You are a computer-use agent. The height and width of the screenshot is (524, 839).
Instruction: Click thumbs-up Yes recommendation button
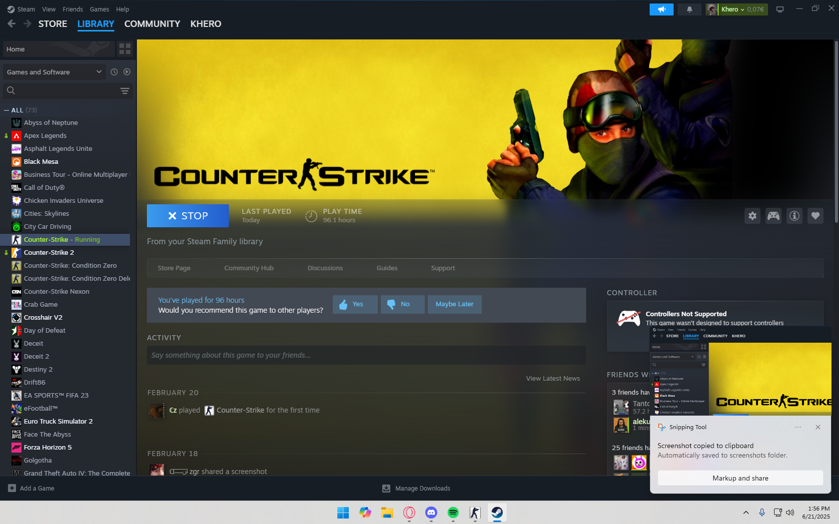click(x=355, y=304)
